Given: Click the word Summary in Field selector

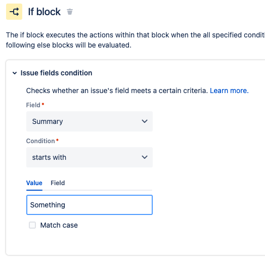Looking at the screenshot, I should (x=48, y=121).
